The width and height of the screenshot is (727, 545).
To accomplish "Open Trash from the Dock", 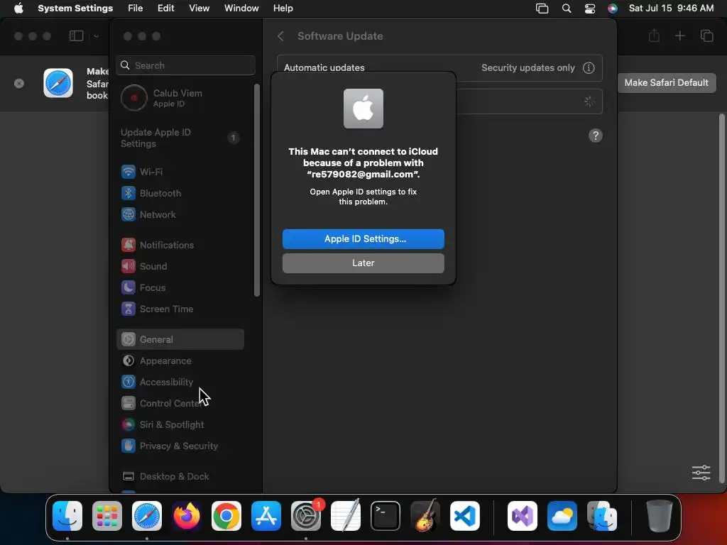I will [660, 516].
